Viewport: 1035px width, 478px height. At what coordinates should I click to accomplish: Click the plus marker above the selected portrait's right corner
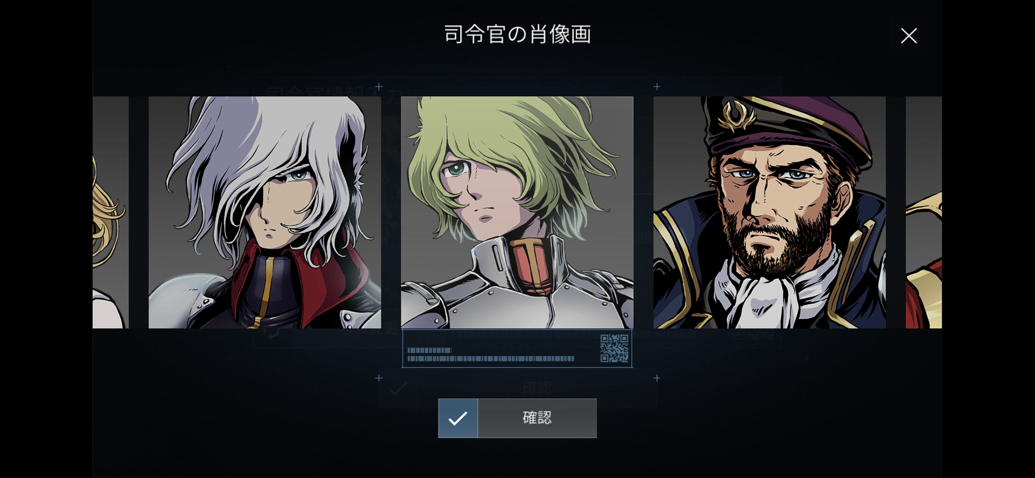(656, 87)
